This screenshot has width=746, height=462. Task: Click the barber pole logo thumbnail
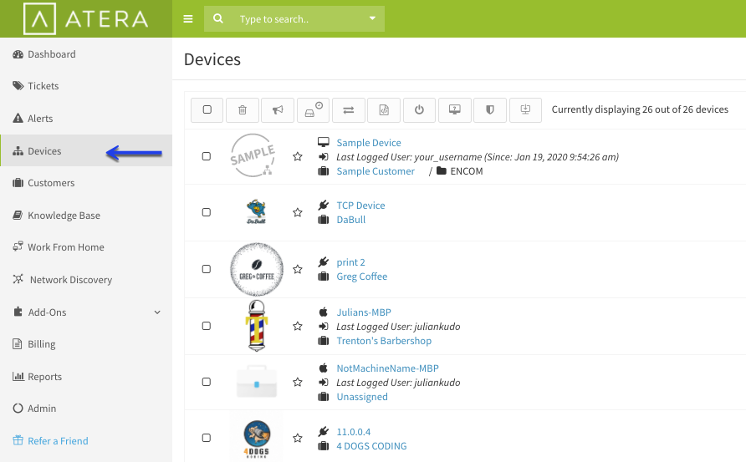257,326
